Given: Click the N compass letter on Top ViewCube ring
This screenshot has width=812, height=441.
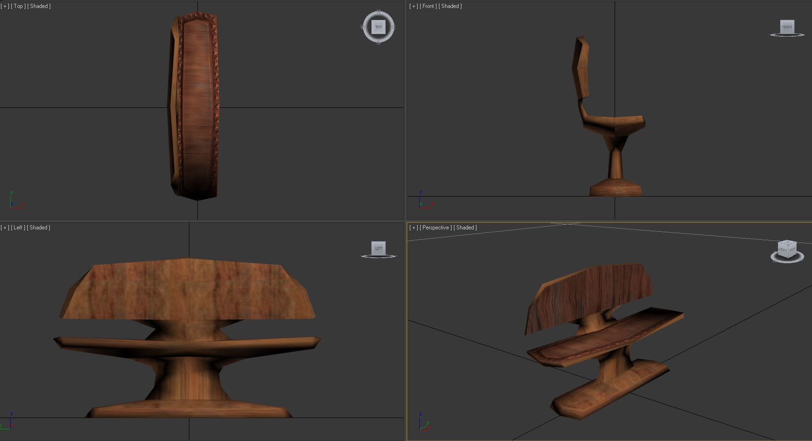Looking at the screenshot, I should click(379, 12).
